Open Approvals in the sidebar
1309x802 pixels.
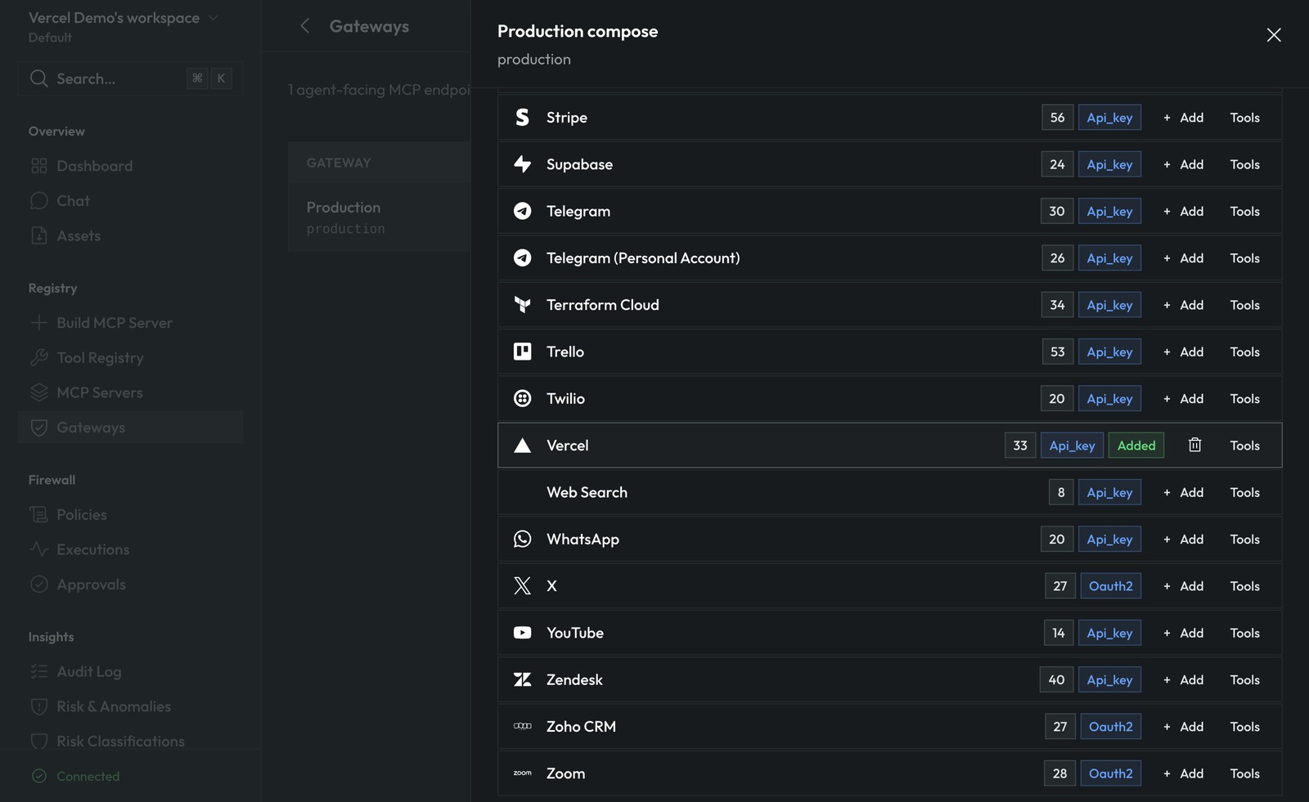(x=130, y=585)
